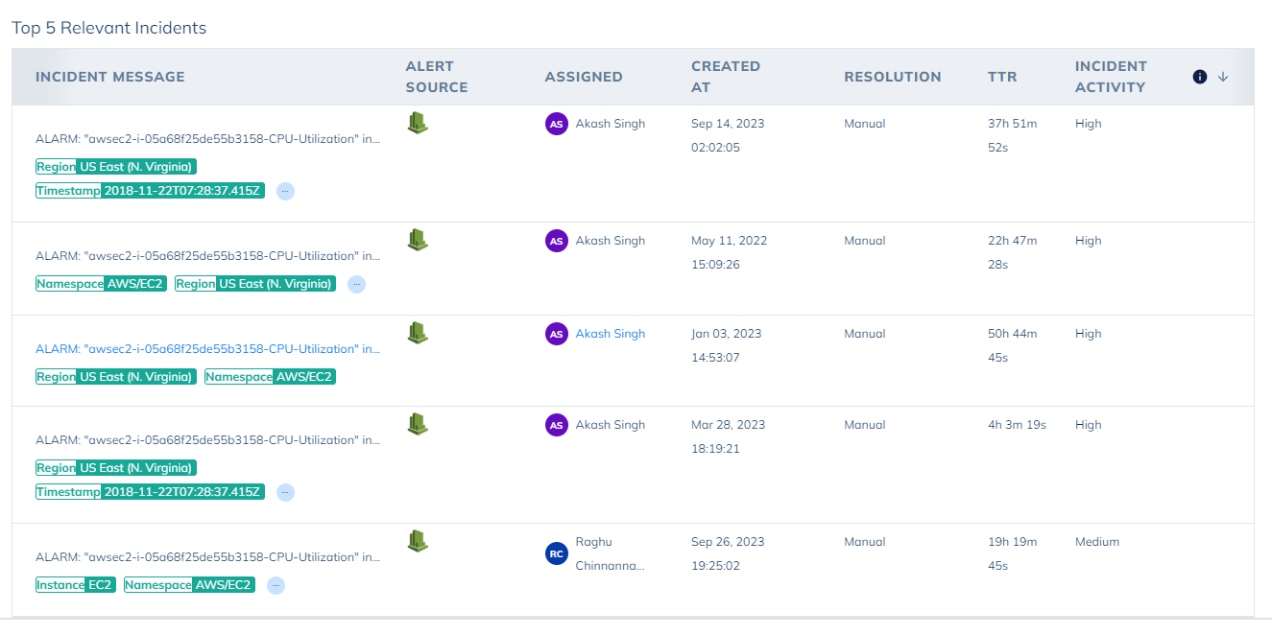
Task: Expand more tags next to Region in second row
Action: [356, 284]
